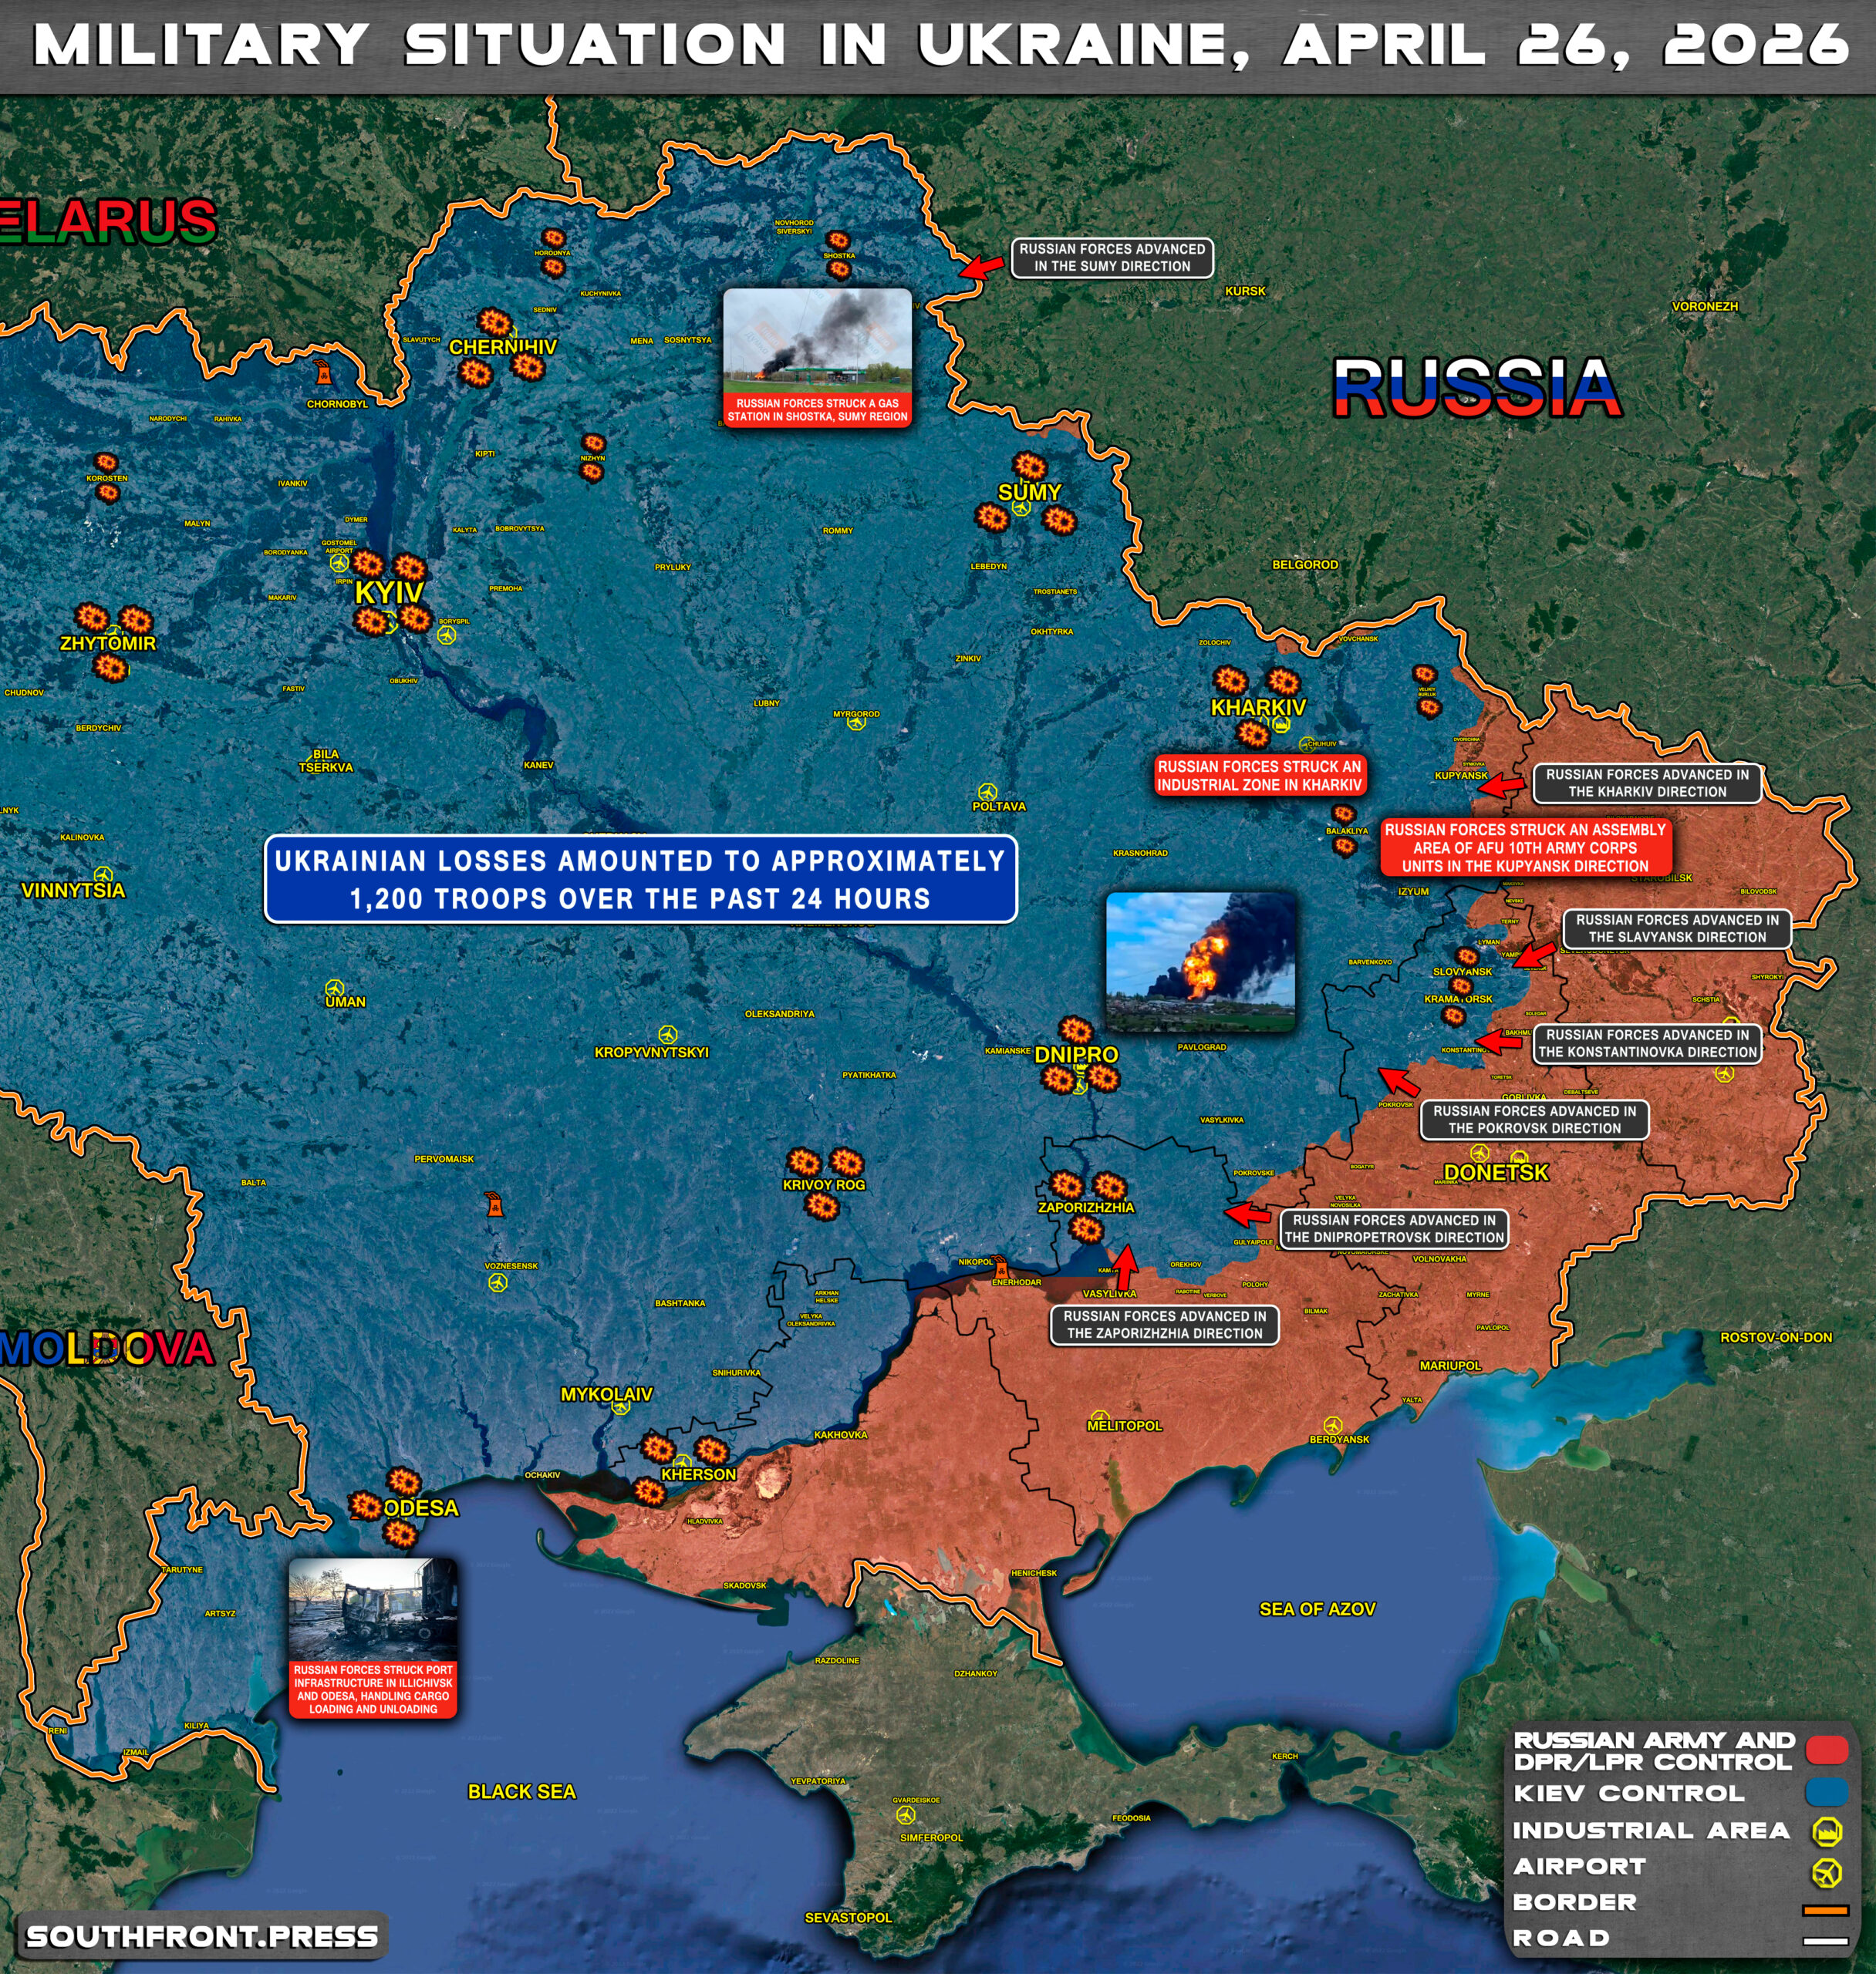Click the Ukrainian losses blue banner
Viewport: 1876px width, 1974px height.
(x=640, y=880)
